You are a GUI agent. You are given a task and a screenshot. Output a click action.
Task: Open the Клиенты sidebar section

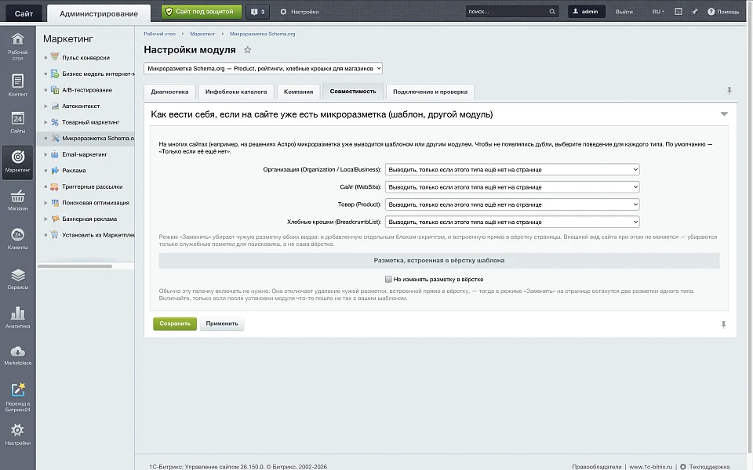(x=18, y=238)
